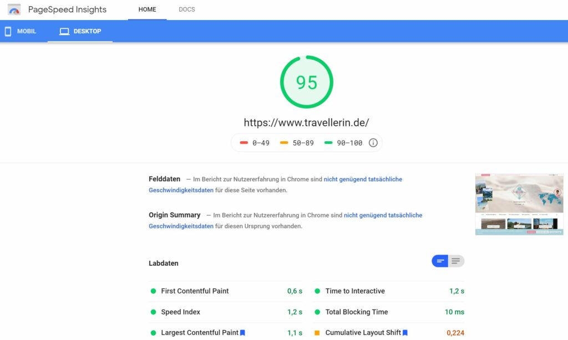Click green status dot beside Speed Index
568x340 pixels.
click(x=153, y=312)
